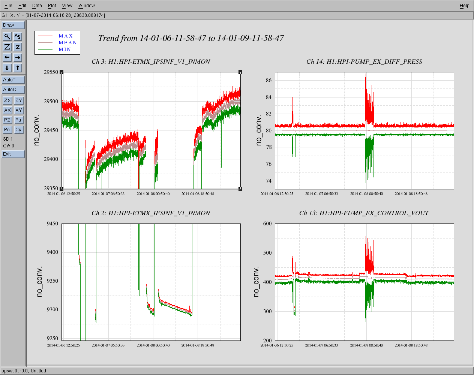The image size is (474, 375).
Task: Pan down with the down arrow icon
Action: click(x=7, y=68)
